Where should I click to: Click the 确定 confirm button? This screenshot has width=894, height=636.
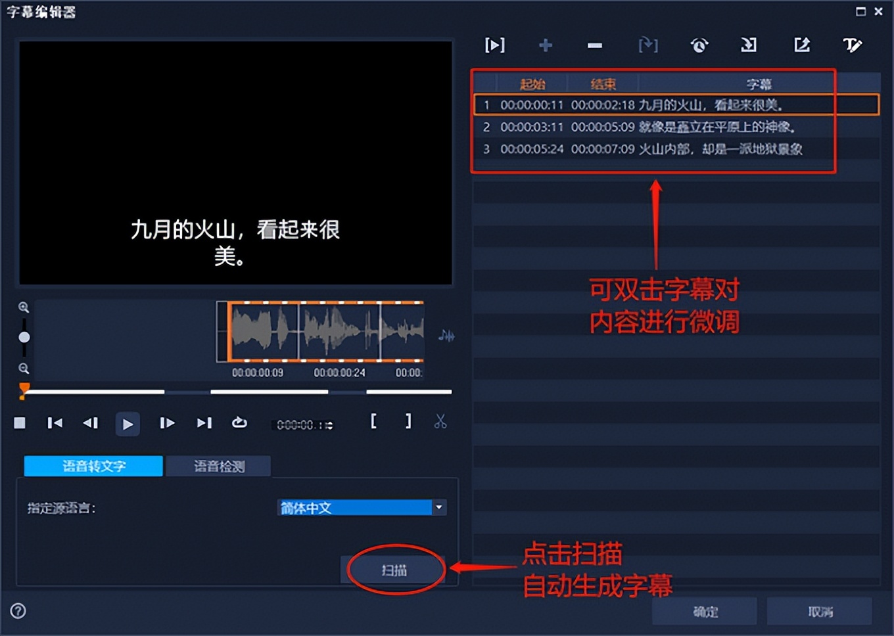click(x=704, y=611)
